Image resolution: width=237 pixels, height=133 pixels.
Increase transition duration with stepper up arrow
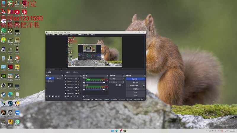[x=123, y=82]
